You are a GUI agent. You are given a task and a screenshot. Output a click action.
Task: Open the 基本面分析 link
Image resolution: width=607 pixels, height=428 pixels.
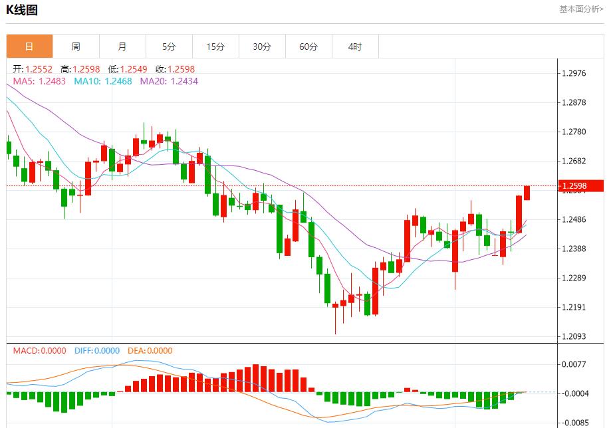click(x=580, y=9)
